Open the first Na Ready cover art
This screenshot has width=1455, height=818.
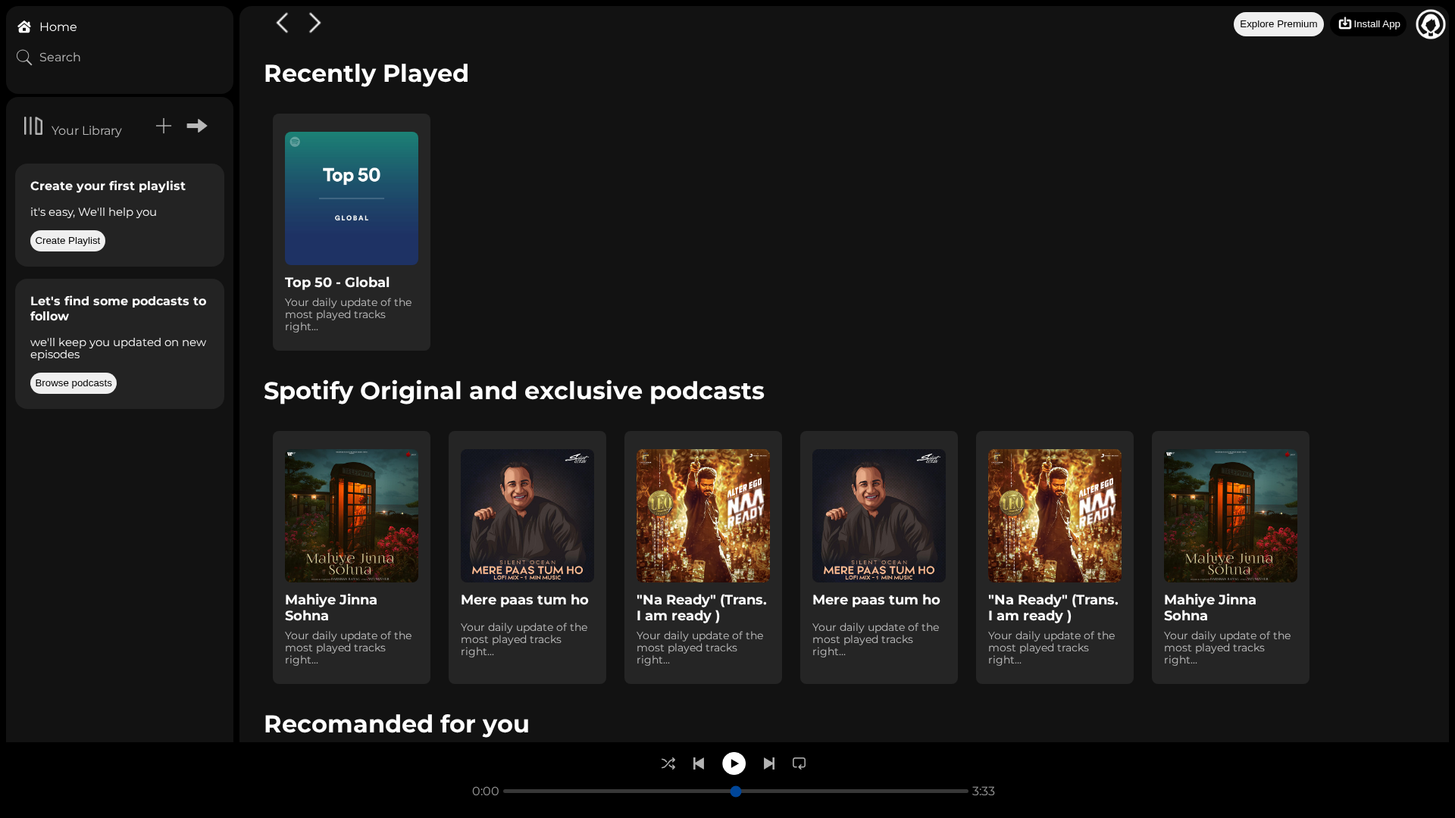tap(703, 516)
